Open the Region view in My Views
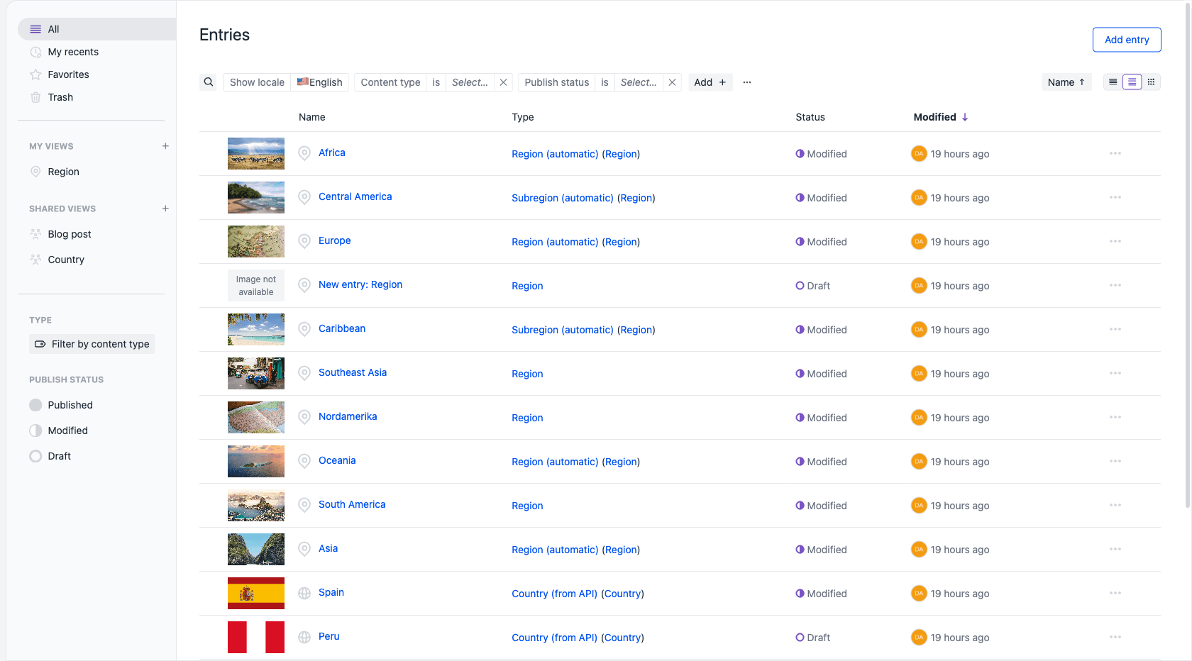1192x661 pixels. click(x=63, y=172)
